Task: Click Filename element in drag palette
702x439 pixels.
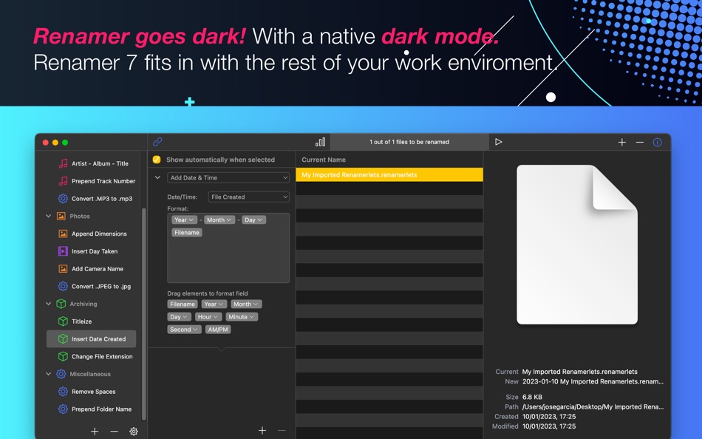Action: click(183, 304)
